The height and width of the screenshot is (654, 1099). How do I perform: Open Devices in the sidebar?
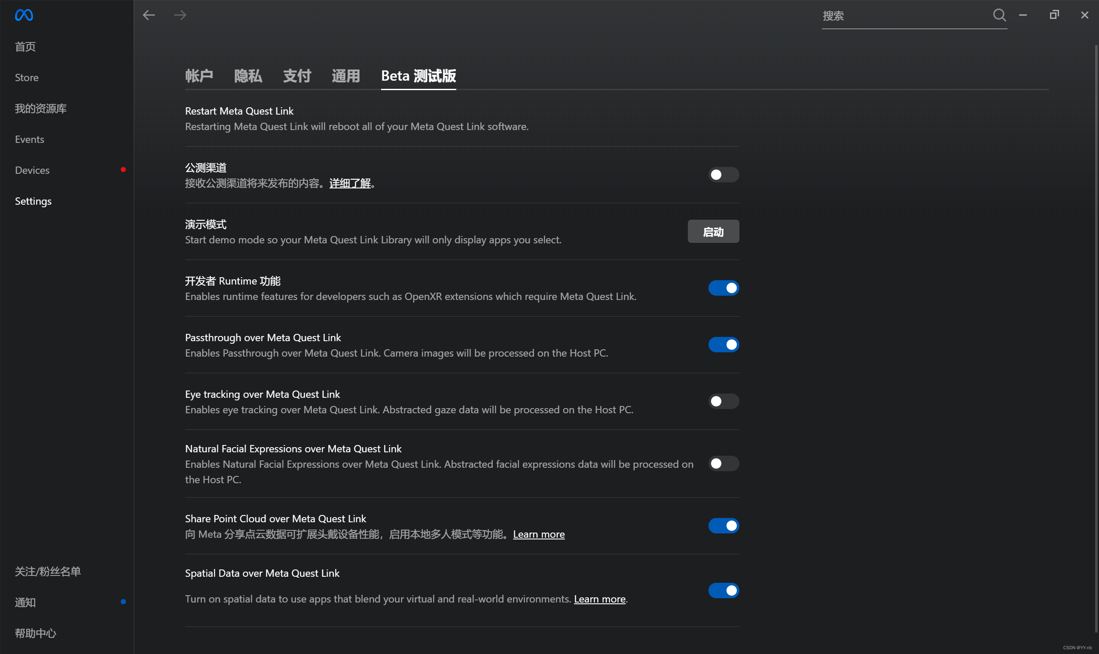(x=32, y=170)
